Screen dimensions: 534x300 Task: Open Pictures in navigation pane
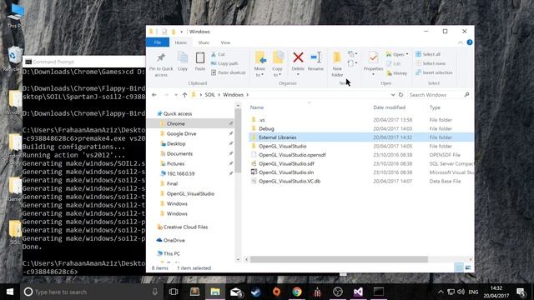tap(175, 163)
